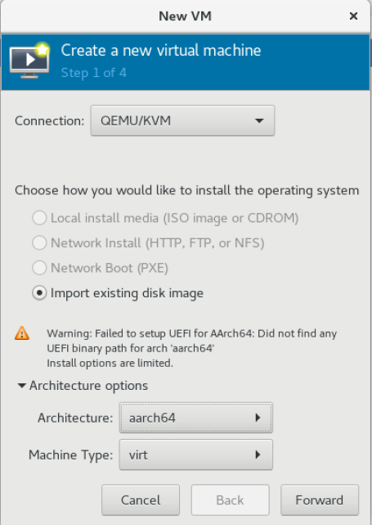Open the aarch64 Architecture dropdown

[x=196, y=418]
